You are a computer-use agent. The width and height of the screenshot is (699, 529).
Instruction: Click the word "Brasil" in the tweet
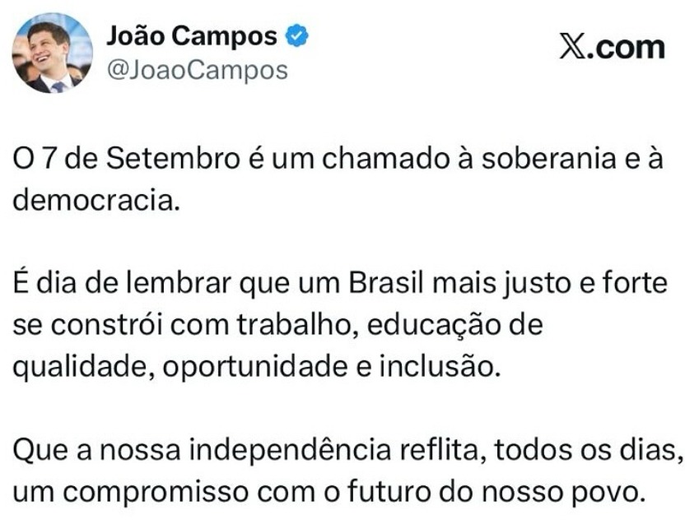(x=386, y=285)
